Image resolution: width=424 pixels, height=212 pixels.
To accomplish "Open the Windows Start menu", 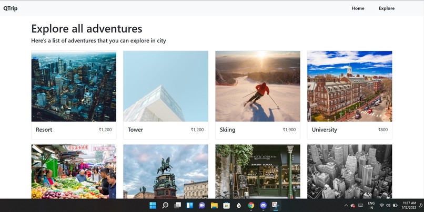I will (153, 206).
